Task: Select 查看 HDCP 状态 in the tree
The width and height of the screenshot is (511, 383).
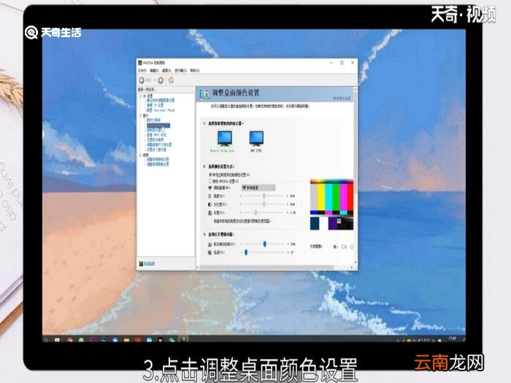Action: click(156, 134)
